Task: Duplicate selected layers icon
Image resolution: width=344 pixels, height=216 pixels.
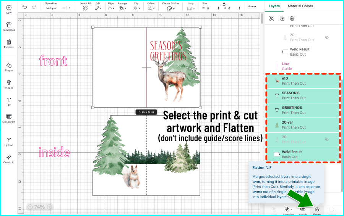Action: point(282,18)
